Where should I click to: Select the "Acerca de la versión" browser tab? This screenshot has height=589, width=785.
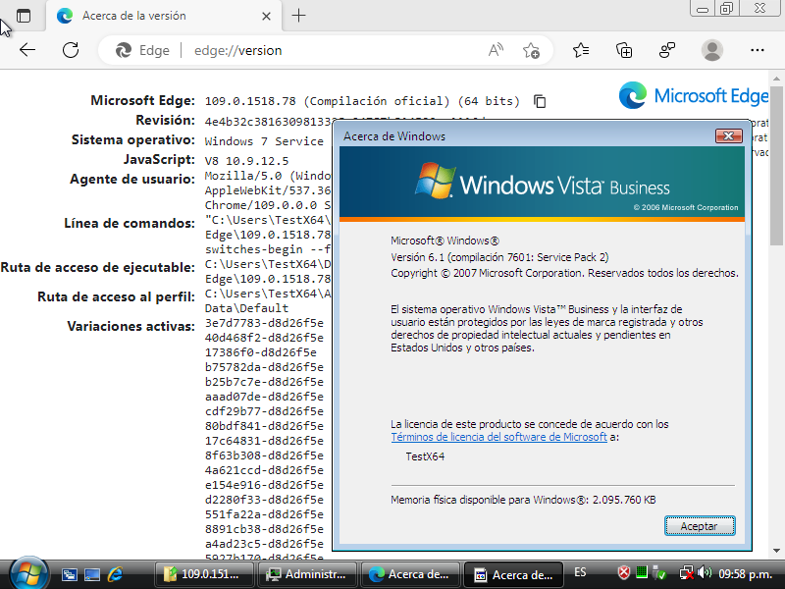coord(164,16)
